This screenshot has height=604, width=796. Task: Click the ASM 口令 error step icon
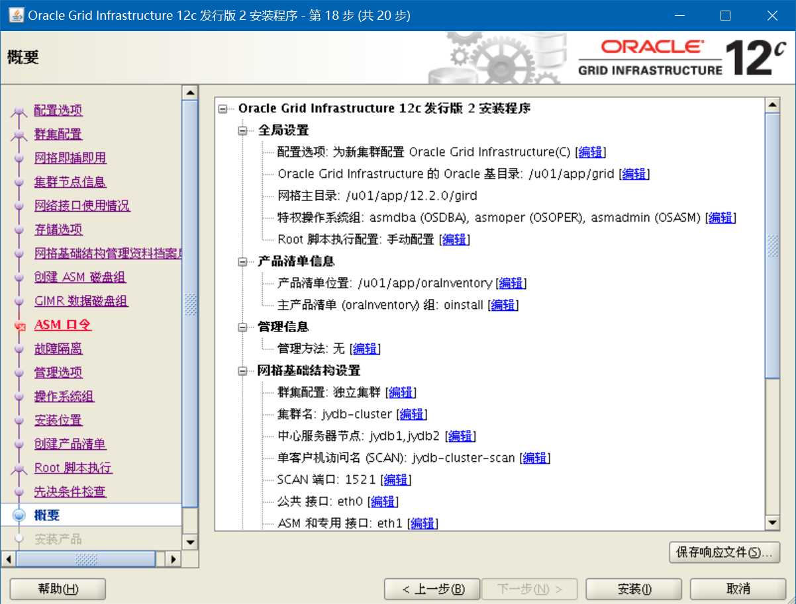point(19,325)
